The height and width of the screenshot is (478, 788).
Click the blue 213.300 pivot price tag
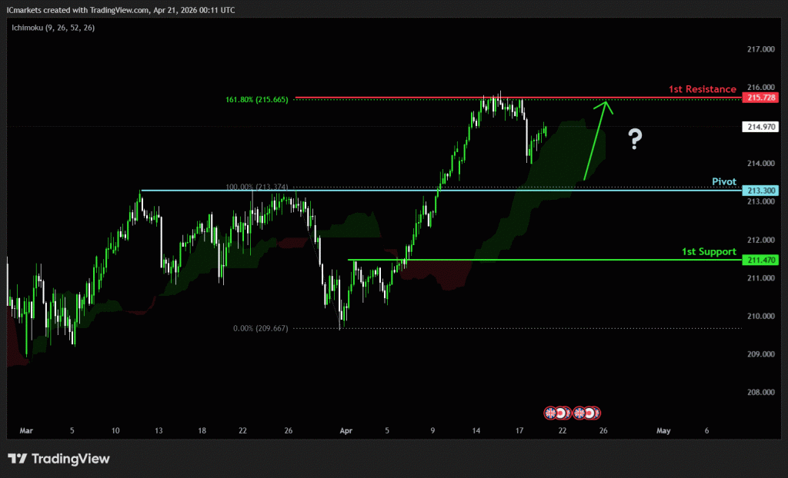pos(760,190)
